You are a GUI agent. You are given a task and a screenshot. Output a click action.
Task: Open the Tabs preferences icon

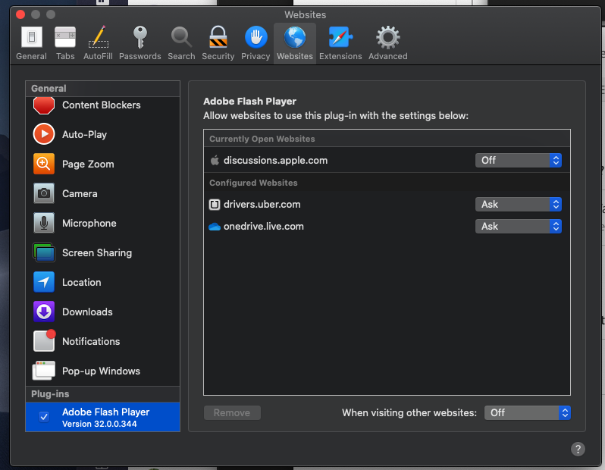[x=65, y=37]
